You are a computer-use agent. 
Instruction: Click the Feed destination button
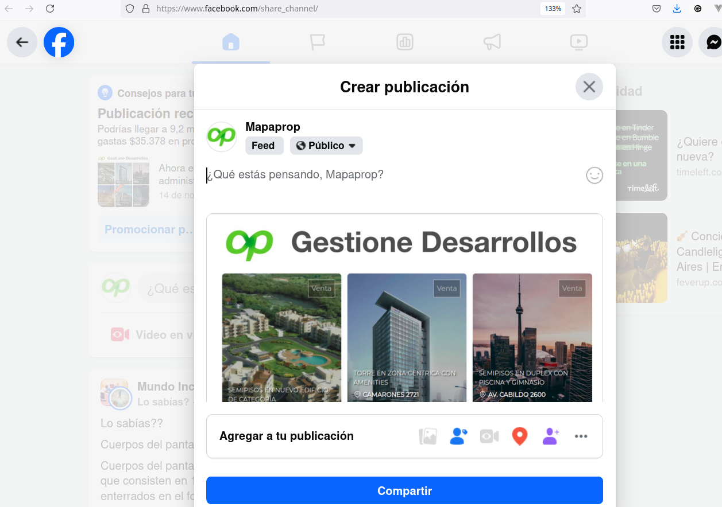click(x=263, y=146)
